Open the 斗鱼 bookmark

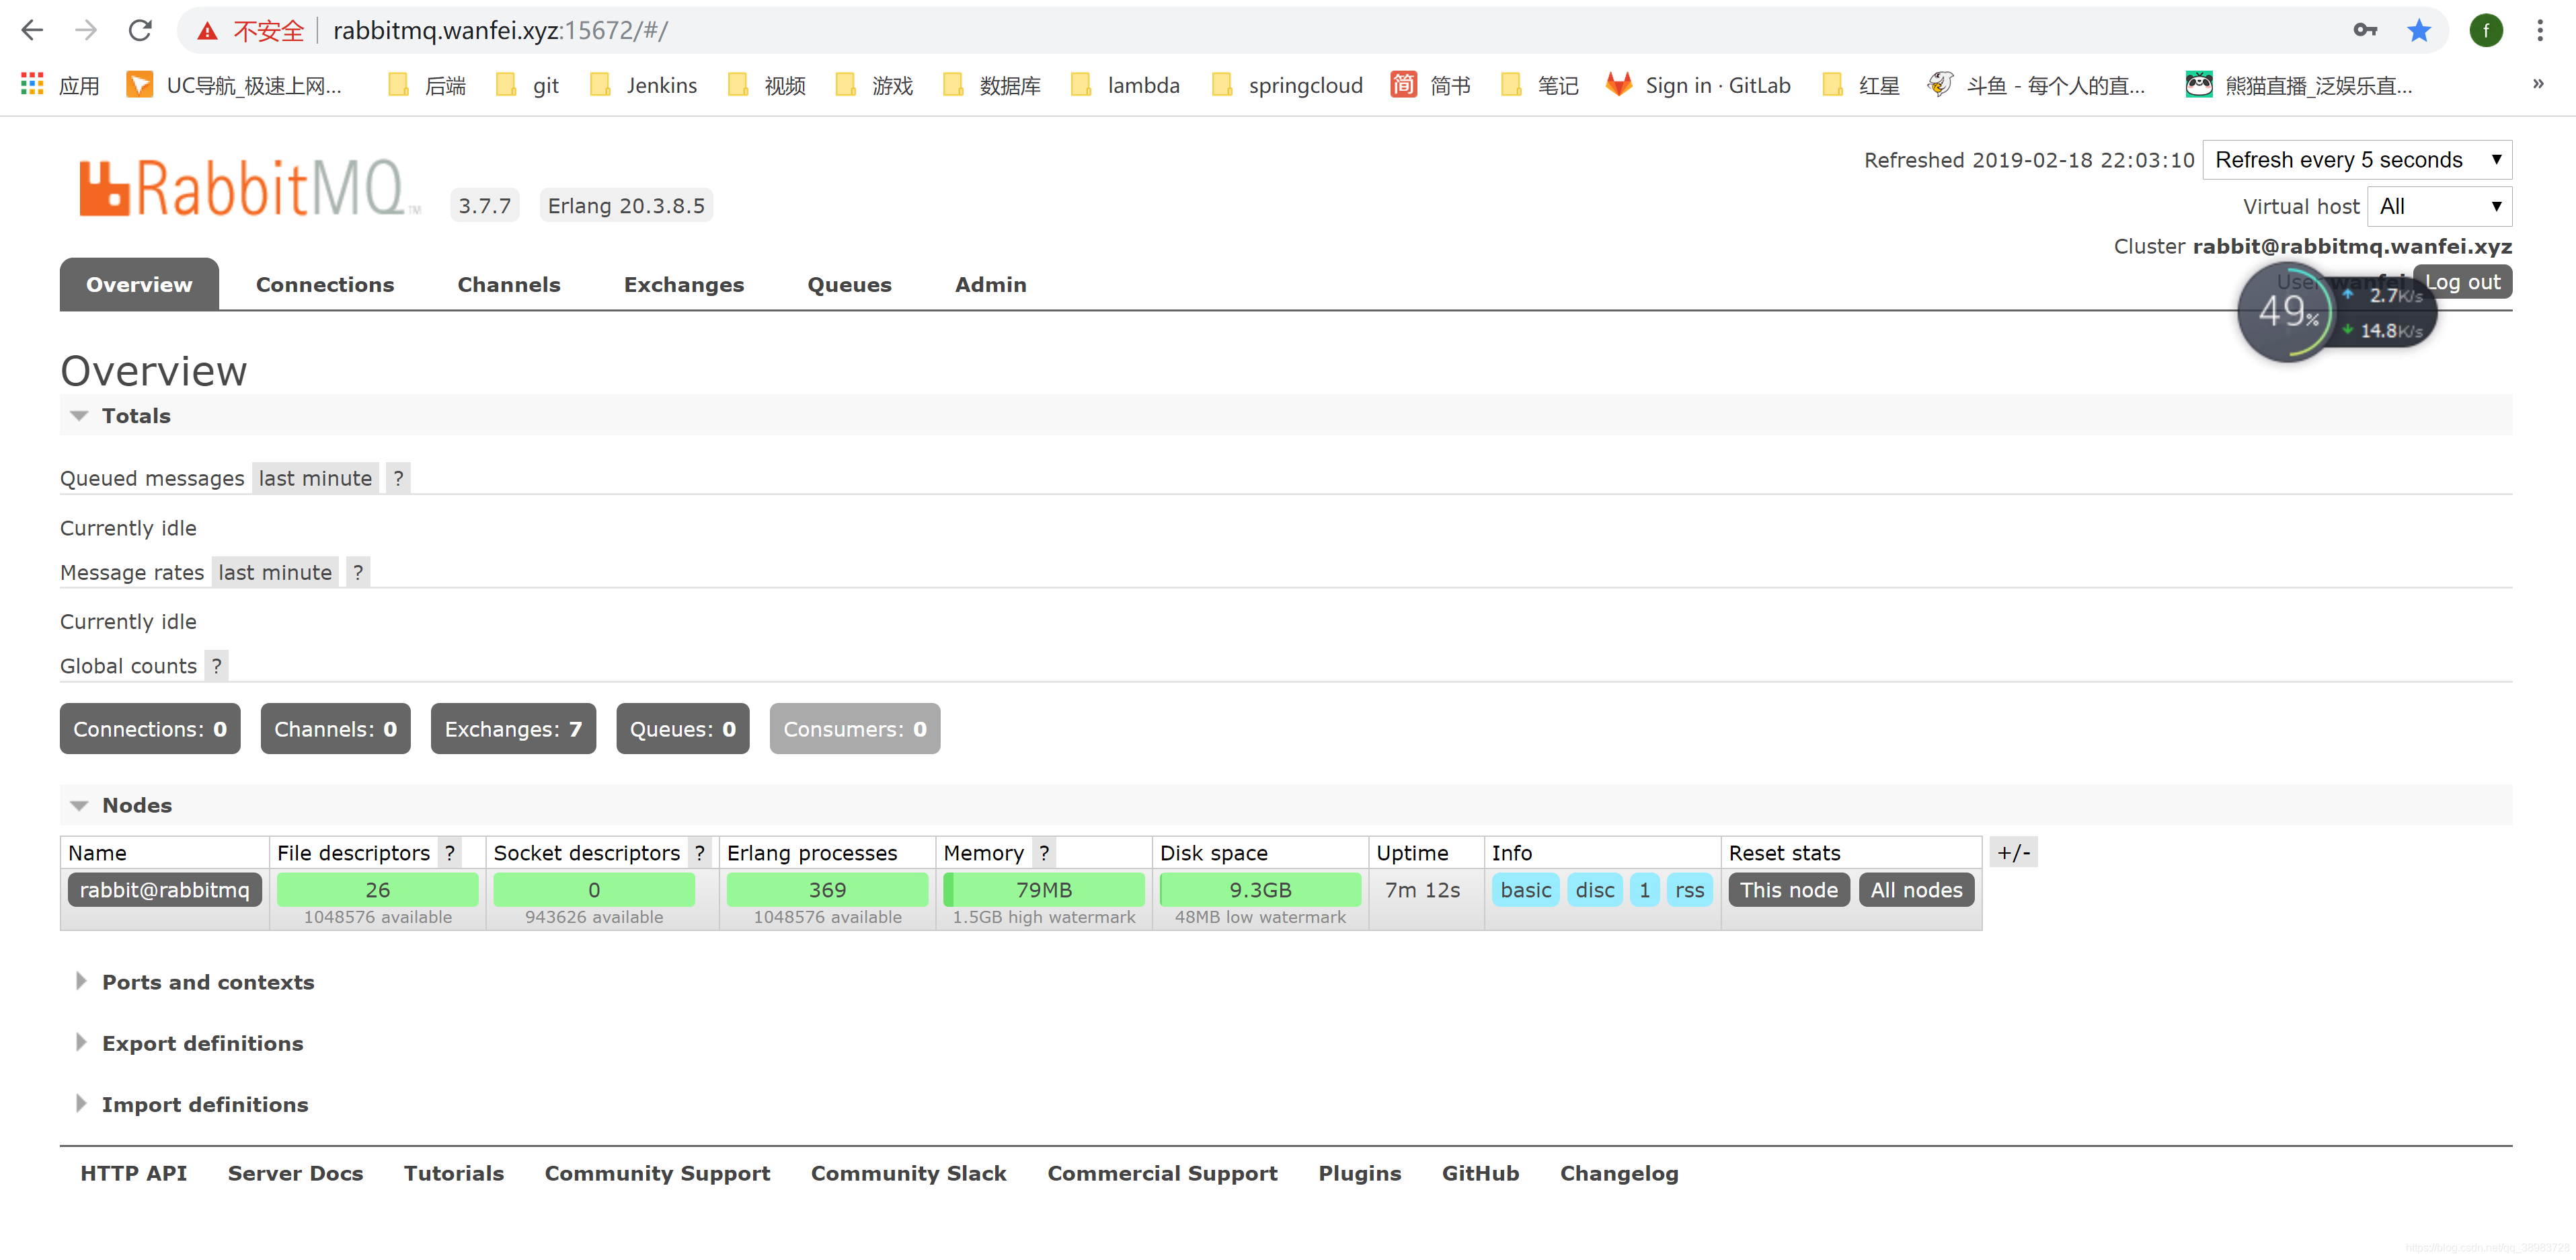2037,85
